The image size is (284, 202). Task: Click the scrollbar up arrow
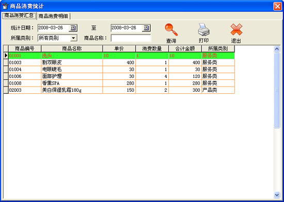pyautogui.click(x=277, y=49)
